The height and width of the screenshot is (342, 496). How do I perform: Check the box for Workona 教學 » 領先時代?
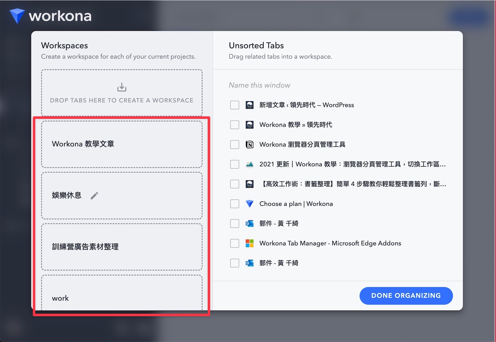point(235,125)
